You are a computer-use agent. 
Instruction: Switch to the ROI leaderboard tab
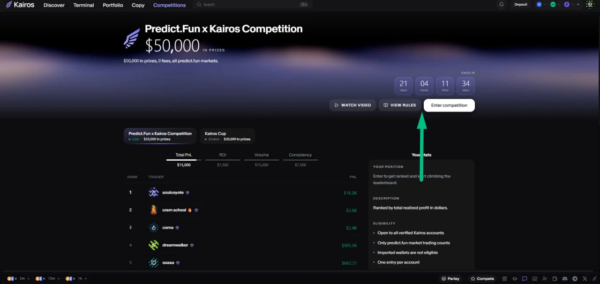(x=223, y=155)
